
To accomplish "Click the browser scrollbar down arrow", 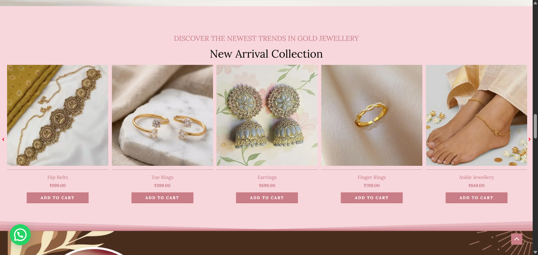I will point(535,252).
